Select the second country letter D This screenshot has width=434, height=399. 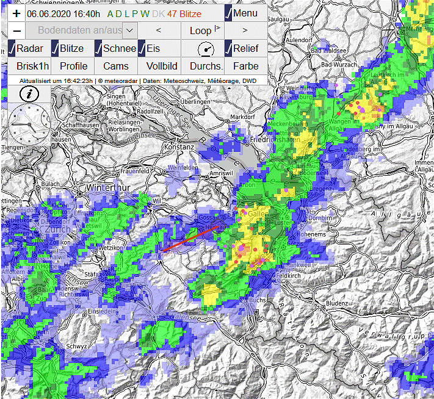tap(118, 14)
